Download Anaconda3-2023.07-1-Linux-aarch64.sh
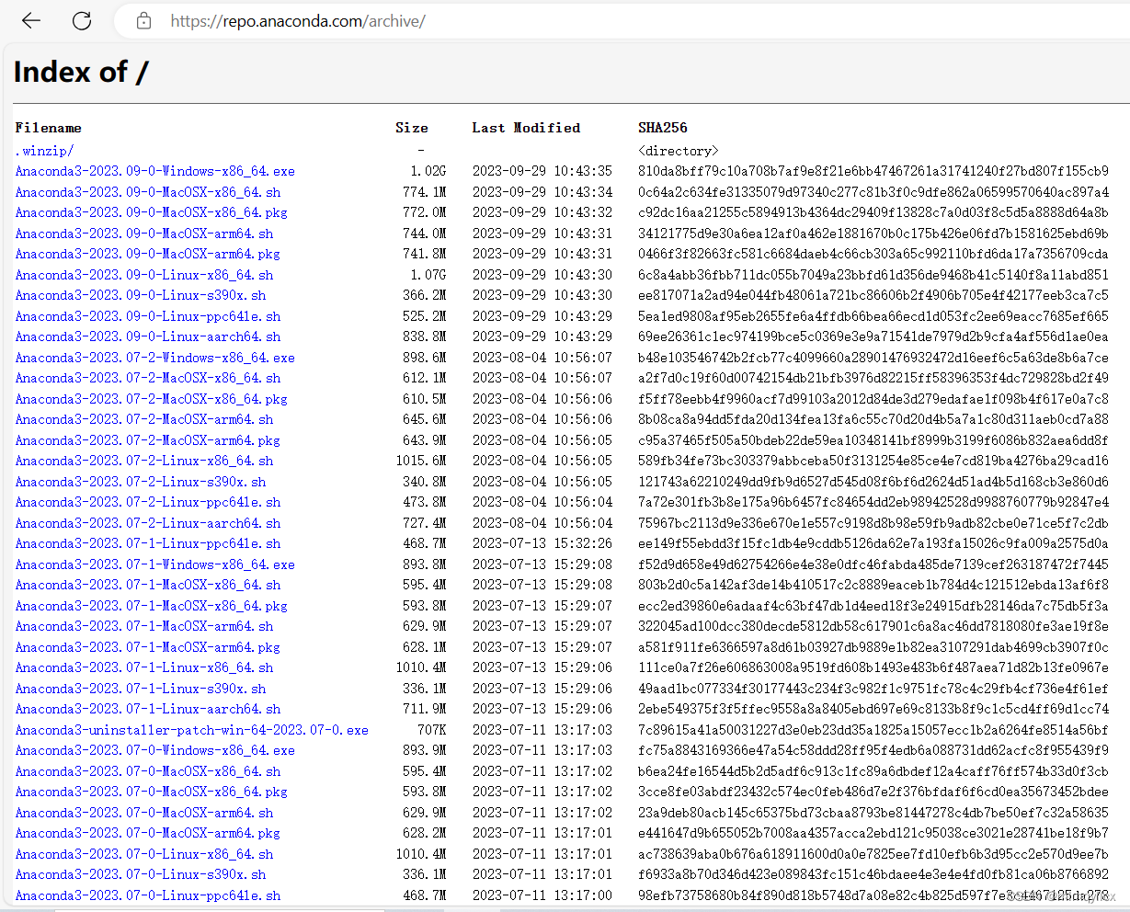 pyautogui.click(x=148, y=709)
